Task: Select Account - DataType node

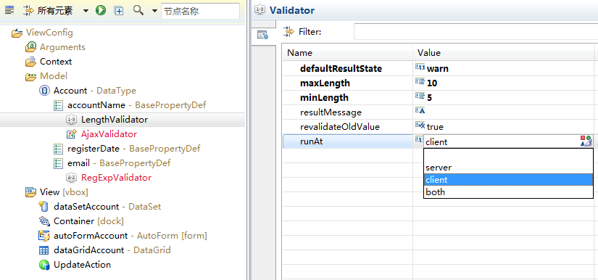Action: point(94,91)
